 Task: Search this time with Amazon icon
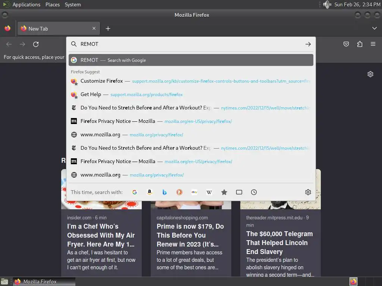tap(150, 192)
